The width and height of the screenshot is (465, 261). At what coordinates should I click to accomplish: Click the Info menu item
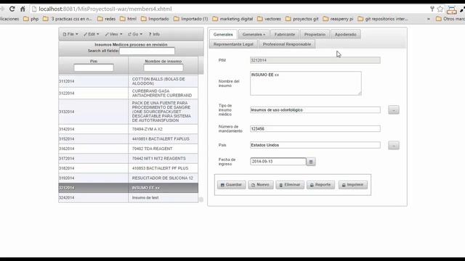(154, 34)
